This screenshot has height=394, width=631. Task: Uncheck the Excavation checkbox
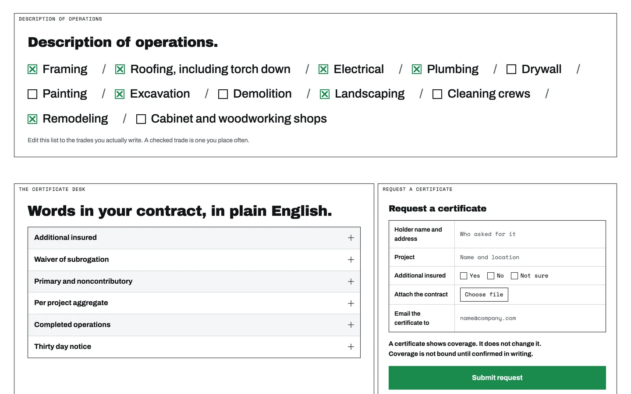coord(120,94)
